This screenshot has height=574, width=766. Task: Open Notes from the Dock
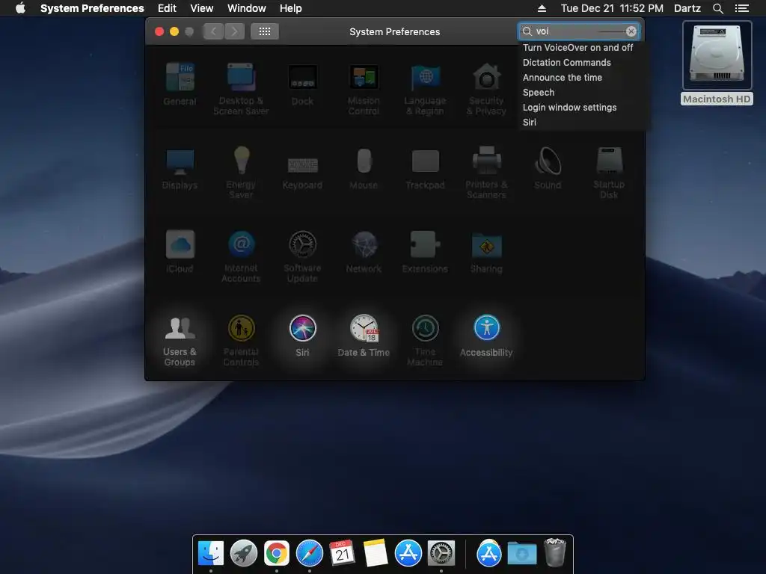tap(376, 554)
